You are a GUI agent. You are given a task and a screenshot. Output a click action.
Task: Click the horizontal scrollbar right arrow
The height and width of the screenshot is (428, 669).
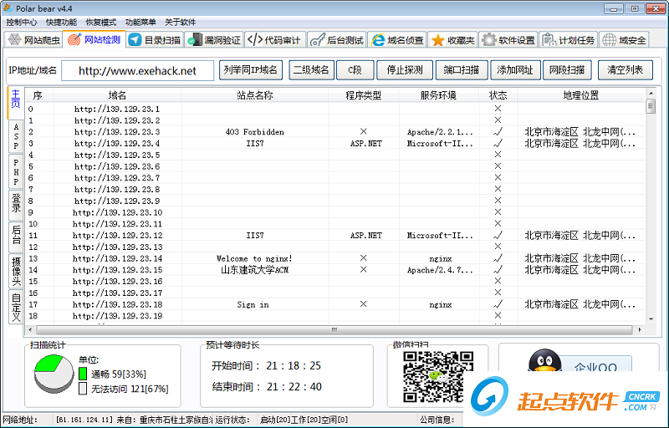coord(640,329)
